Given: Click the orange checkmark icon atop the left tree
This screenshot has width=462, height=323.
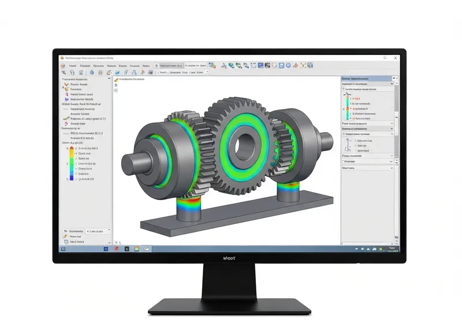Looking at the screenshot, I should click(66, 84).
